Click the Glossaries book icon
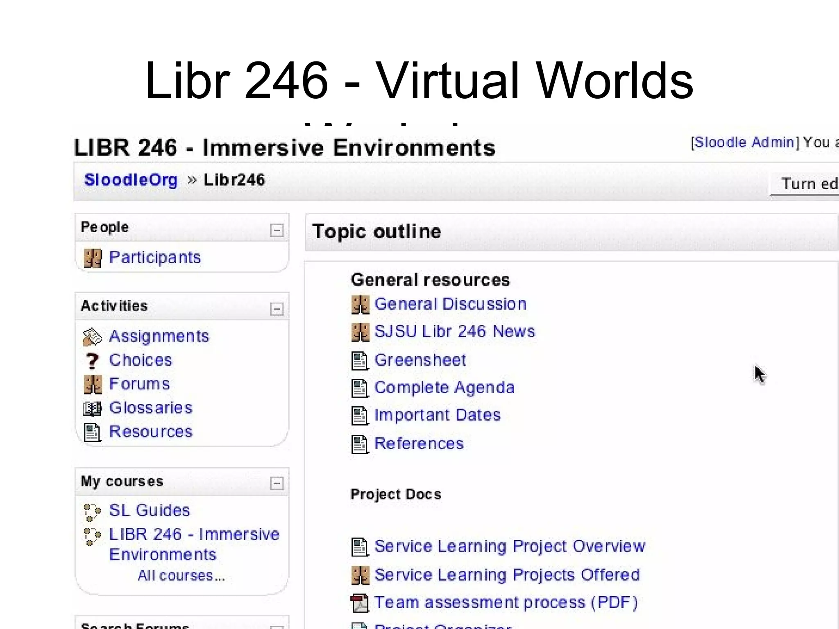Image resolution: width=839 pixels, height=629 pixels. tap(92, 408)
